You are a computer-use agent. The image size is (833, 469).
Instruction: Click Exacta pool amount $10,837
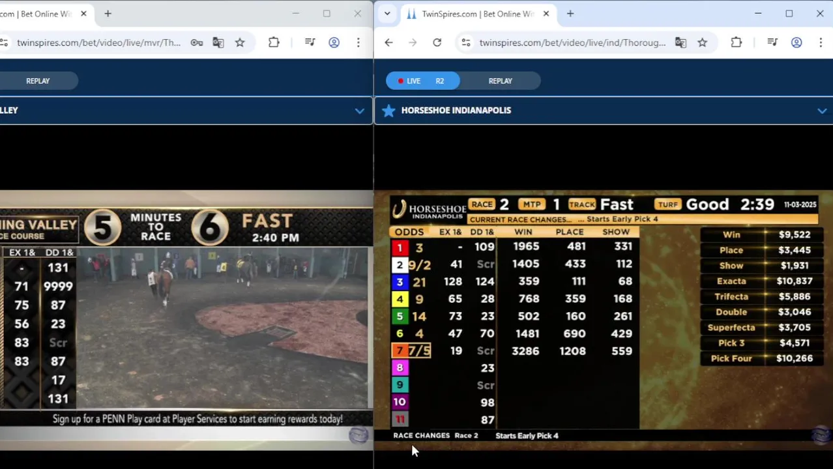click(794, 281)
